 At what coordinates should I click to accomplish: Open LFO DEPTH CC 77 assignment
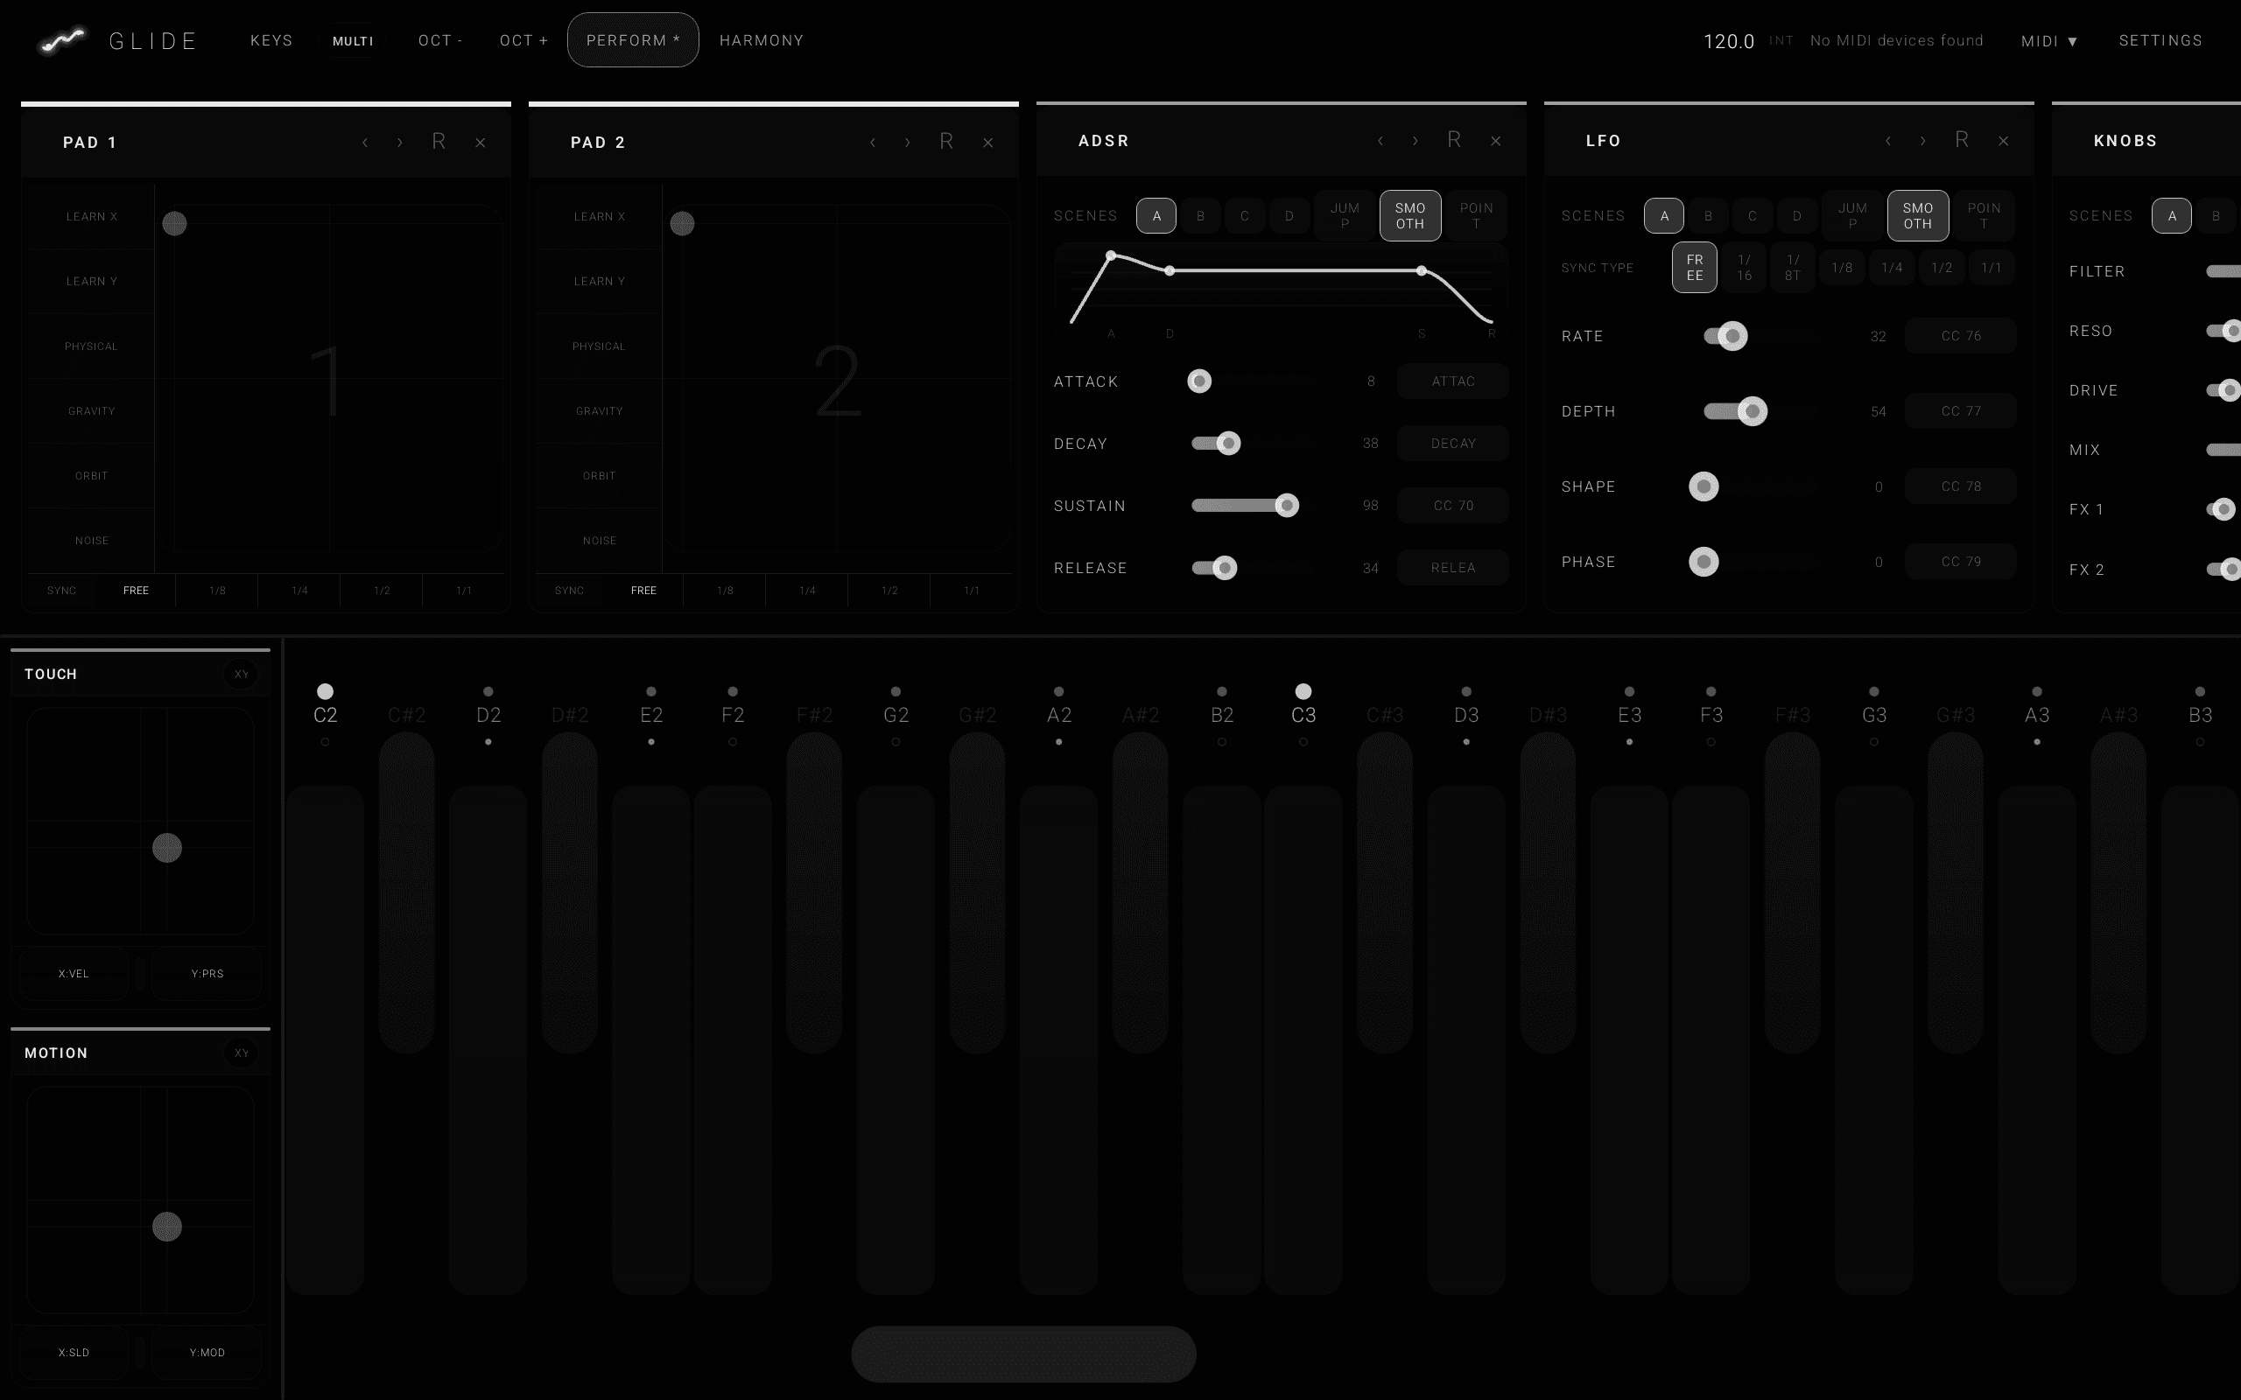pos(1960,411)
